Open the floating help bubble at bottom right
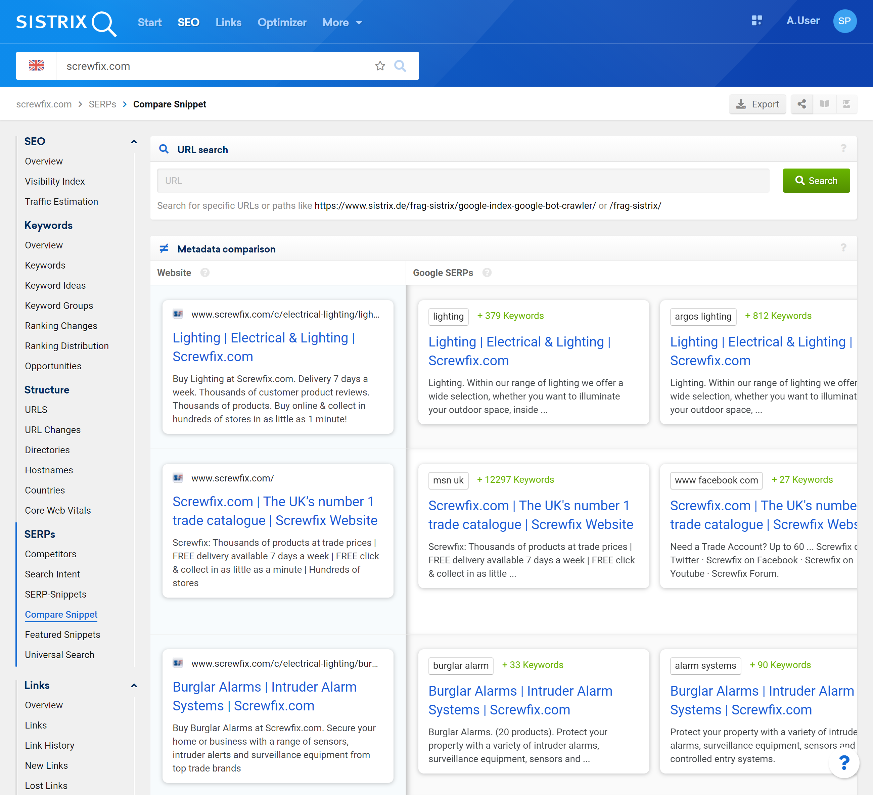873x795 pixels. [x=843, y=762]
